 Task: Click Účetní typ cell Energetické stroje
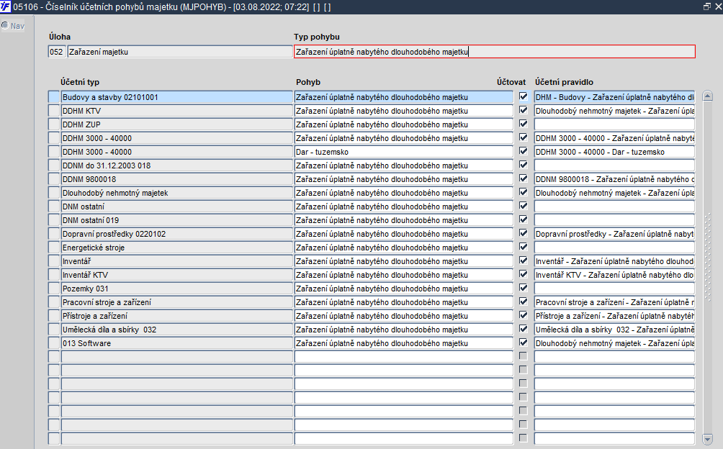pyautogui.click(x=177, y=248)
